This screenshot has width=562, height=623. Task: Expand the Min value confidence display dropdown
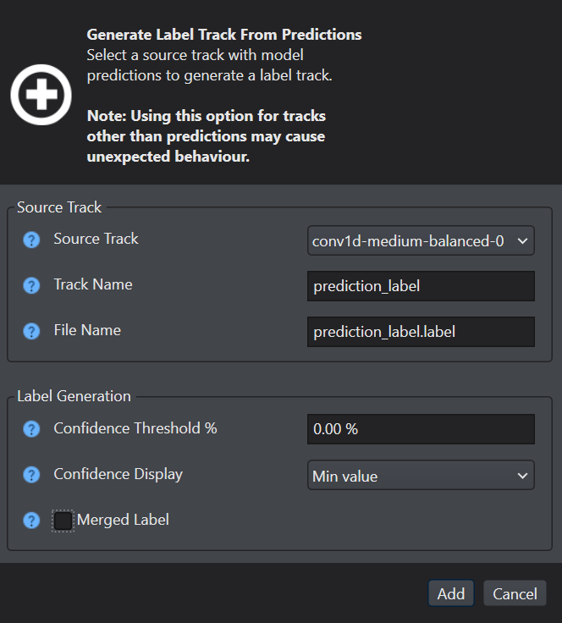click(x=421, y=475)
